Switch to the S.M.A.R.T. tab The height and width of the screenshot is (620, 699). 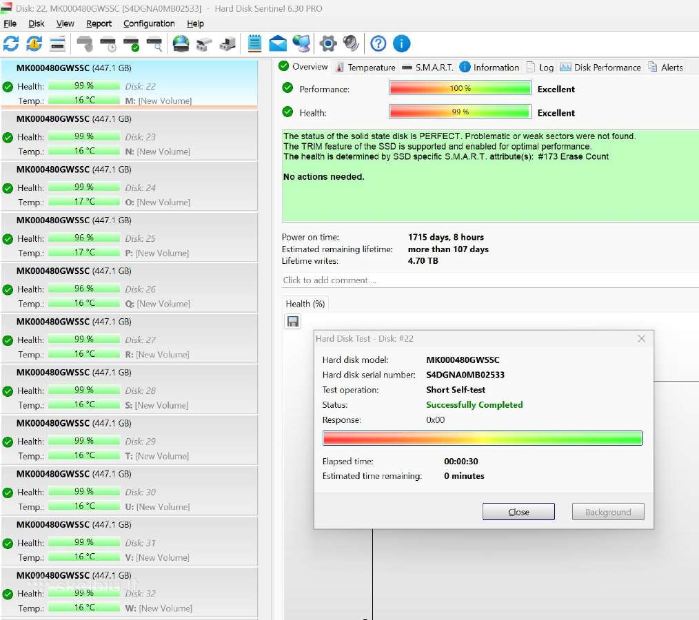pos(427,68)
